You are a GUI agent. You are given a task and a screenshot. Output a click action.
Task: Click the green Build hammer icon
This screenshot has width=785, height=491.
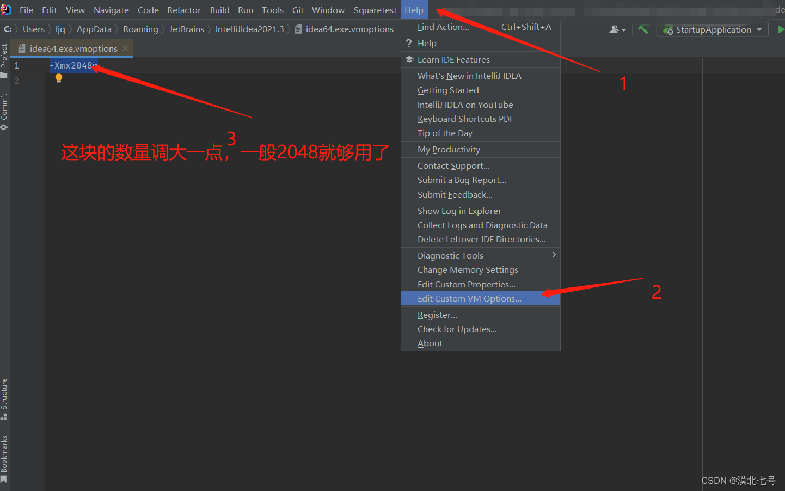click(x=643, y=29)
